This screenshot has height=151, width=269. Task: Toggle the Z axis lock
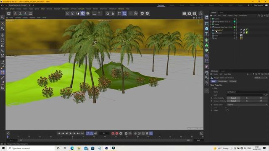25,13
